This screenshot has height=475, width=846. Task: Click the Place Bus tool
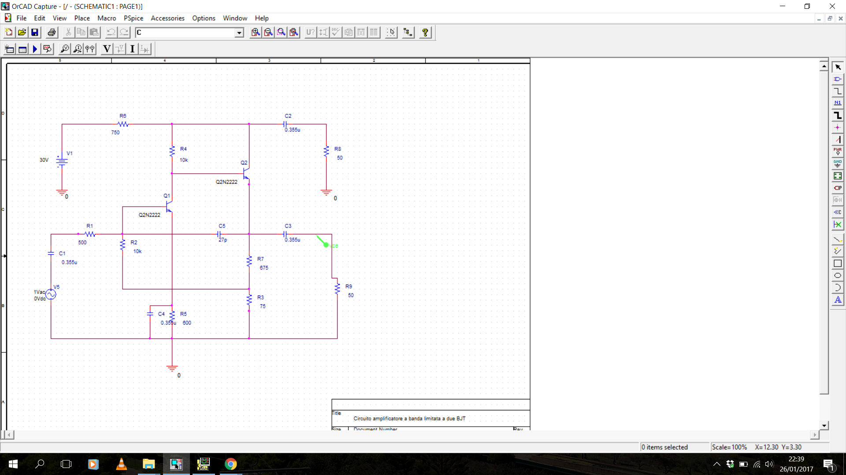tap(837, 115)
